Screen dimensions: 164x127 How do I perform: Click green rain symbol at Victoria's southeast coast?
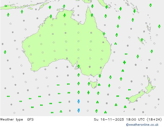coord(100,76)
